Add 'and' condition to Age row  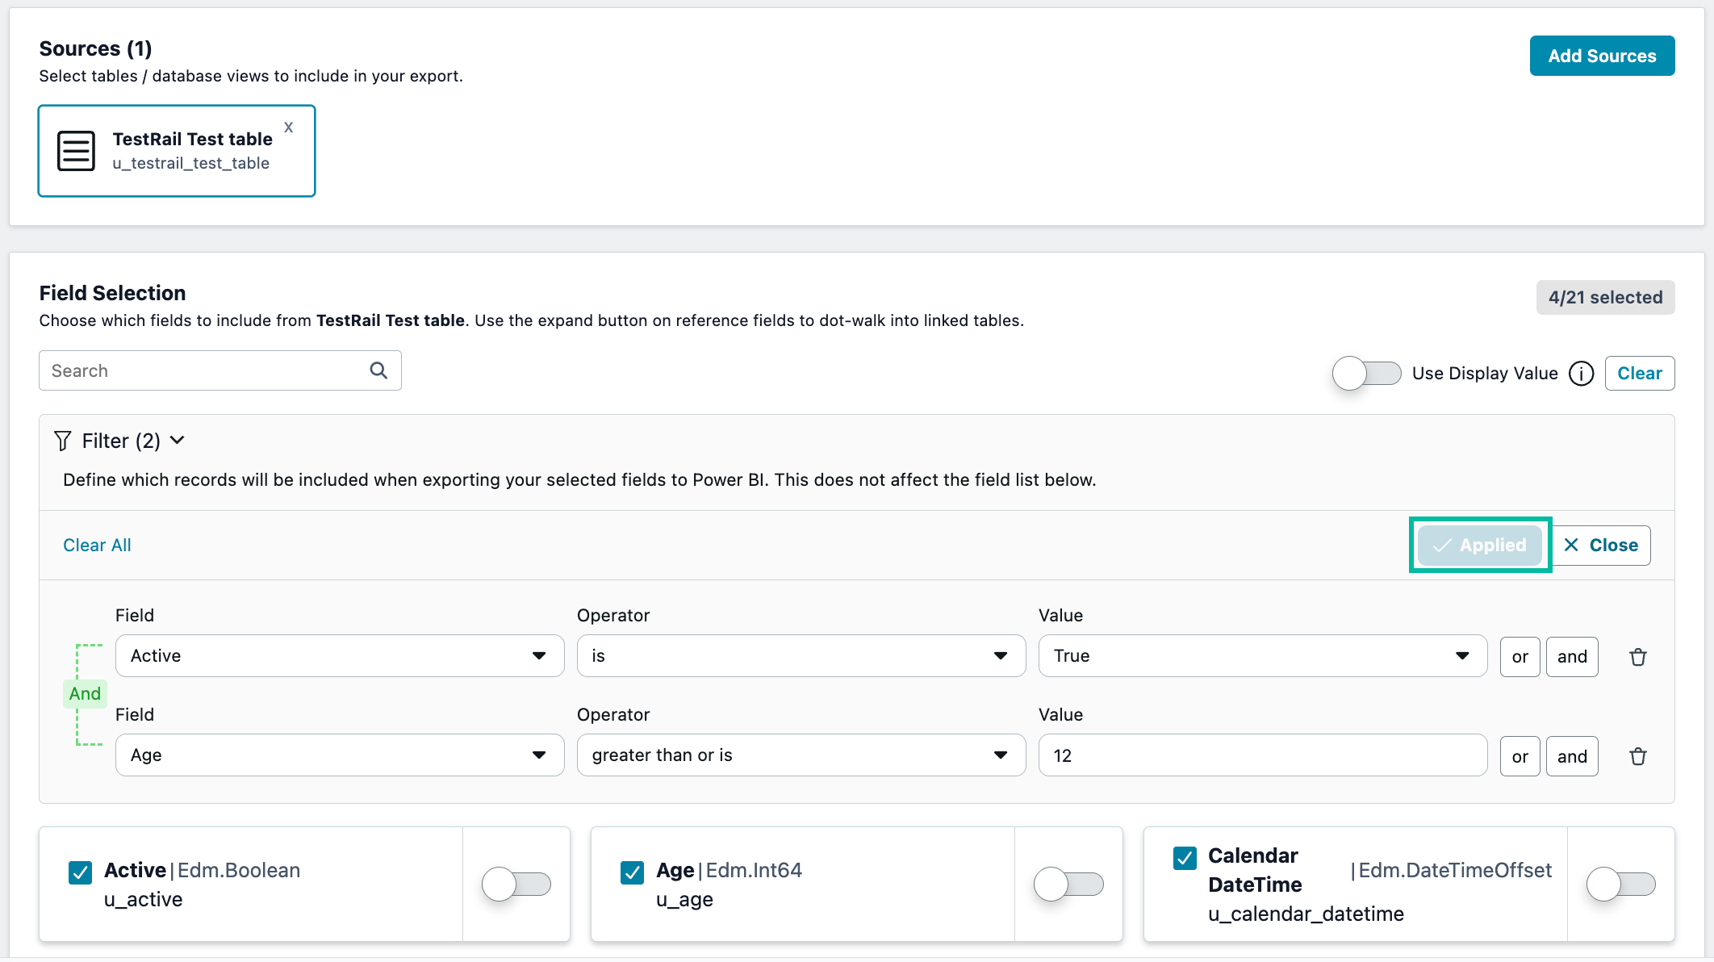click(1572, 756)
